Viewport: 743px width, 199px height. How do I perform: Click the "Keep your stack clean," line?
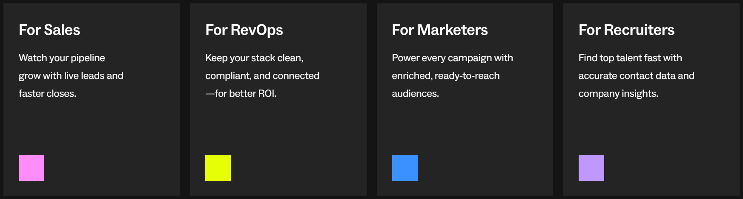click(254, 58)
